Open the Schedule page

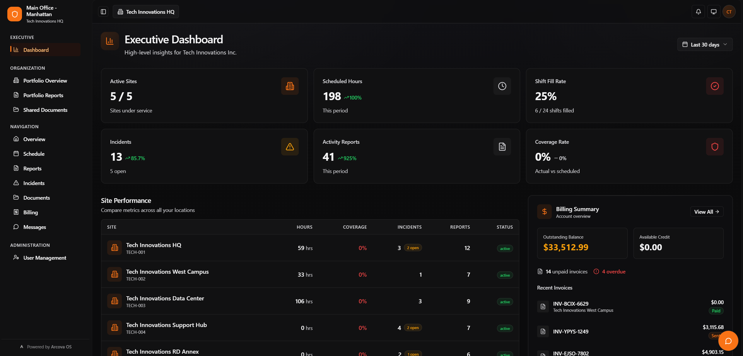[x=45, y=154]
